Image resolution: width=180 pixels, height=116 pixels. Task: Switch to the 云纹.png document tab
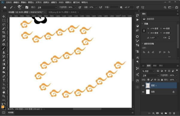(62, 12)
